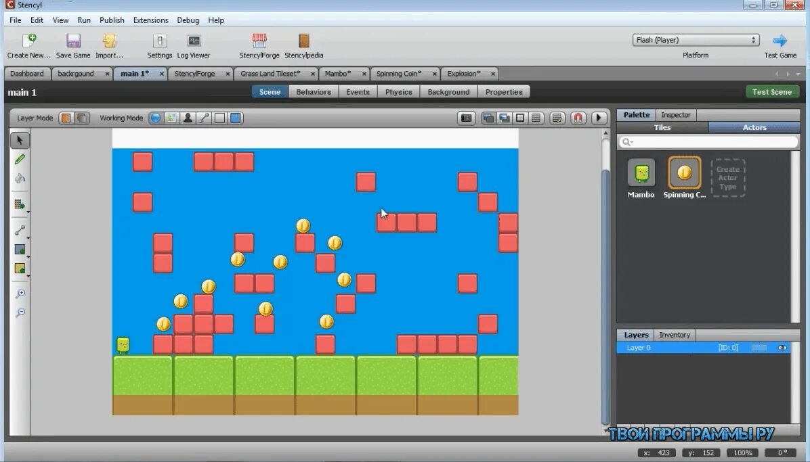Close the Explosion* tab
The width and height of the screenshot is (810, 462).
493,74
